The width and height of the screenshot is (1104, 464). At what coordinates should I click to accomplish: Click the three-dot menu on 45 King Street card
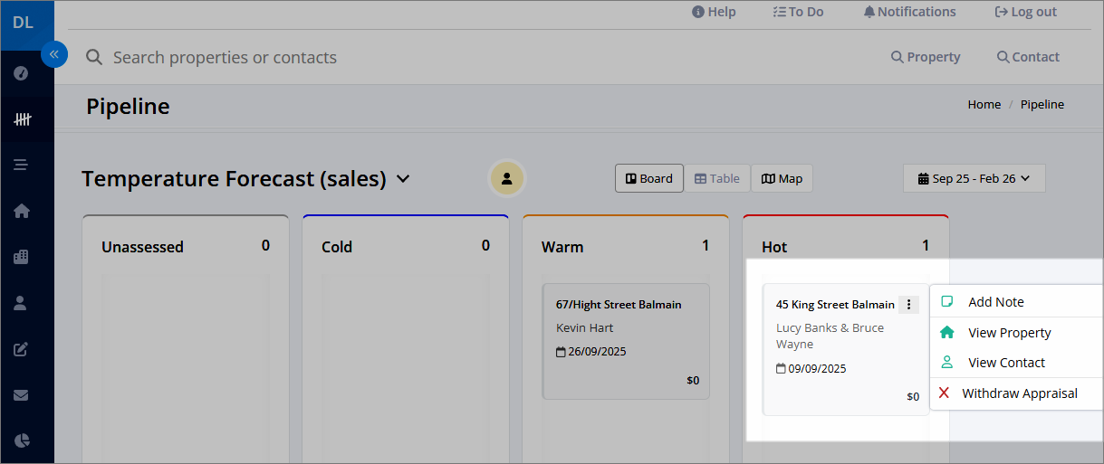[x=908, y=305]
